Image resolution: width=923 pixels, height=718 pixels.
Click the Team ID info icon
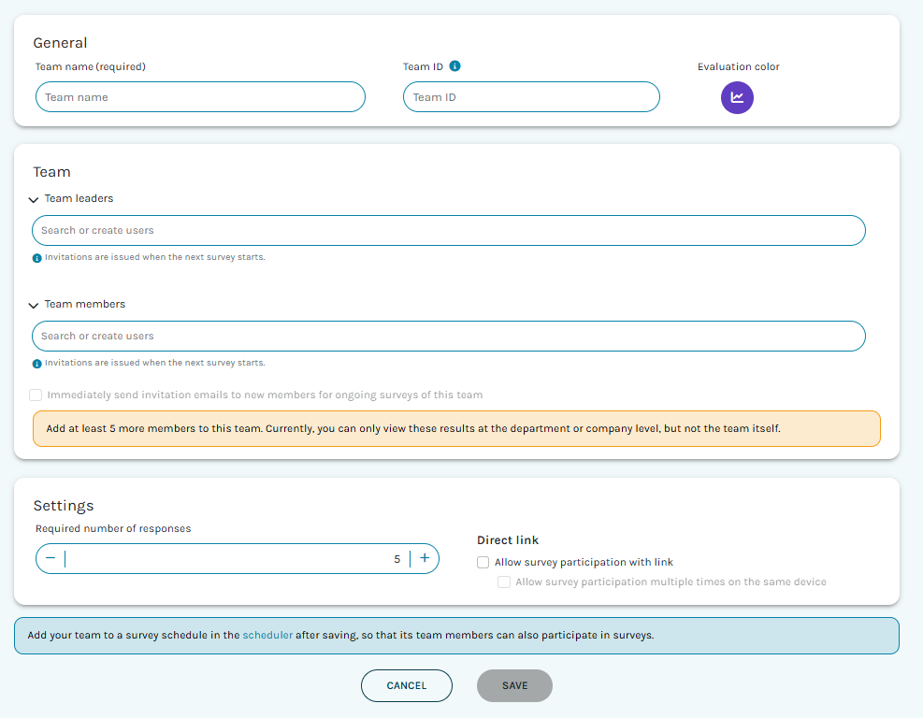click(455, 66)
